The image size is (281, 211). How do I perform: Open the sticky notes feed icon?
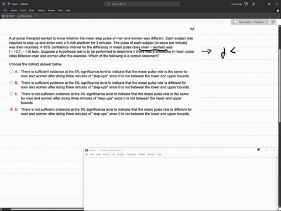[x=277, y=11]
